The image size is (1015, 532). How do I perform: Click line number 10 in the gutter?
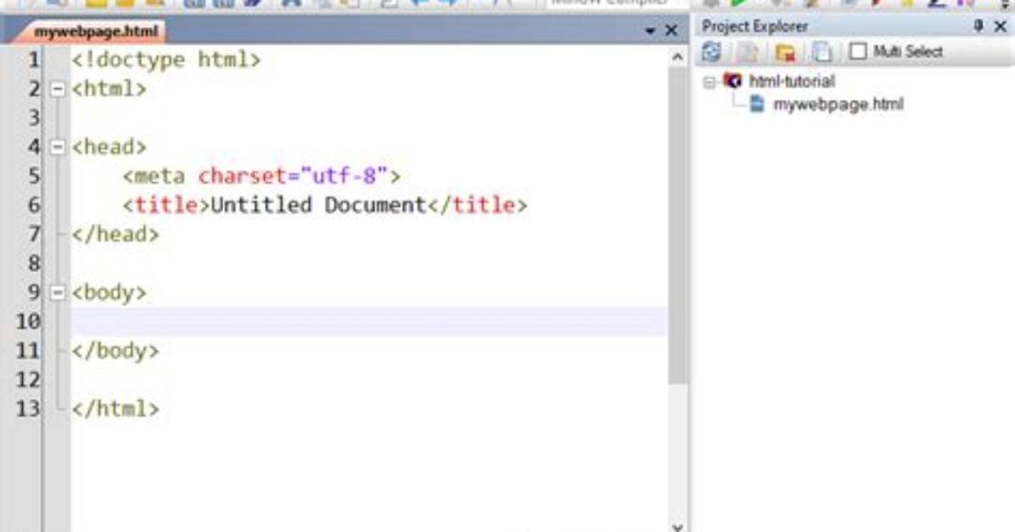pyautogui.click(x=28, y=322)
